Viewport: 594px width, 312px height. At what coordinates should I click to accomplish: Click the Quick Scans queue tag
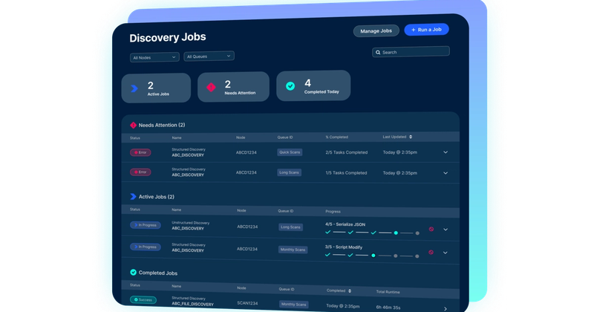pyautogui.click(x=290, y=152)
